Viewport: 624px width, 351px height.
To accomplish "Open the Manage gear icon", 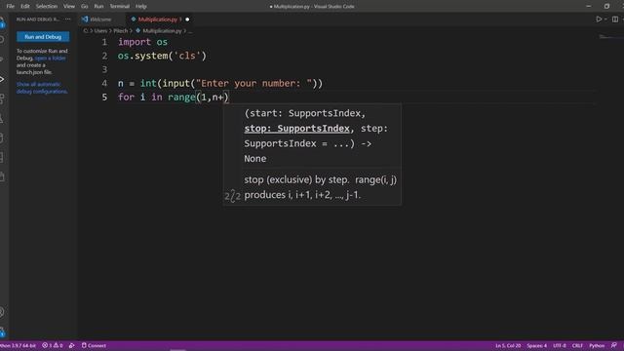I will click(x=2, y=331).
